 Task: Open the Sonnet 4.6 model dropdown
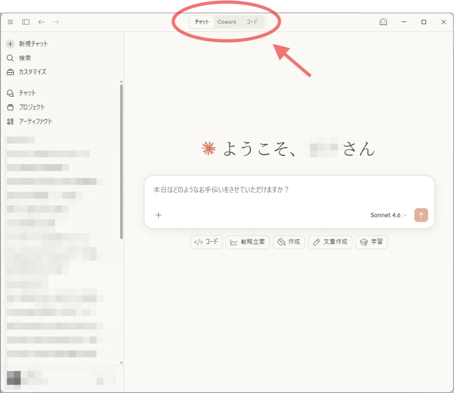coord(388,215)
